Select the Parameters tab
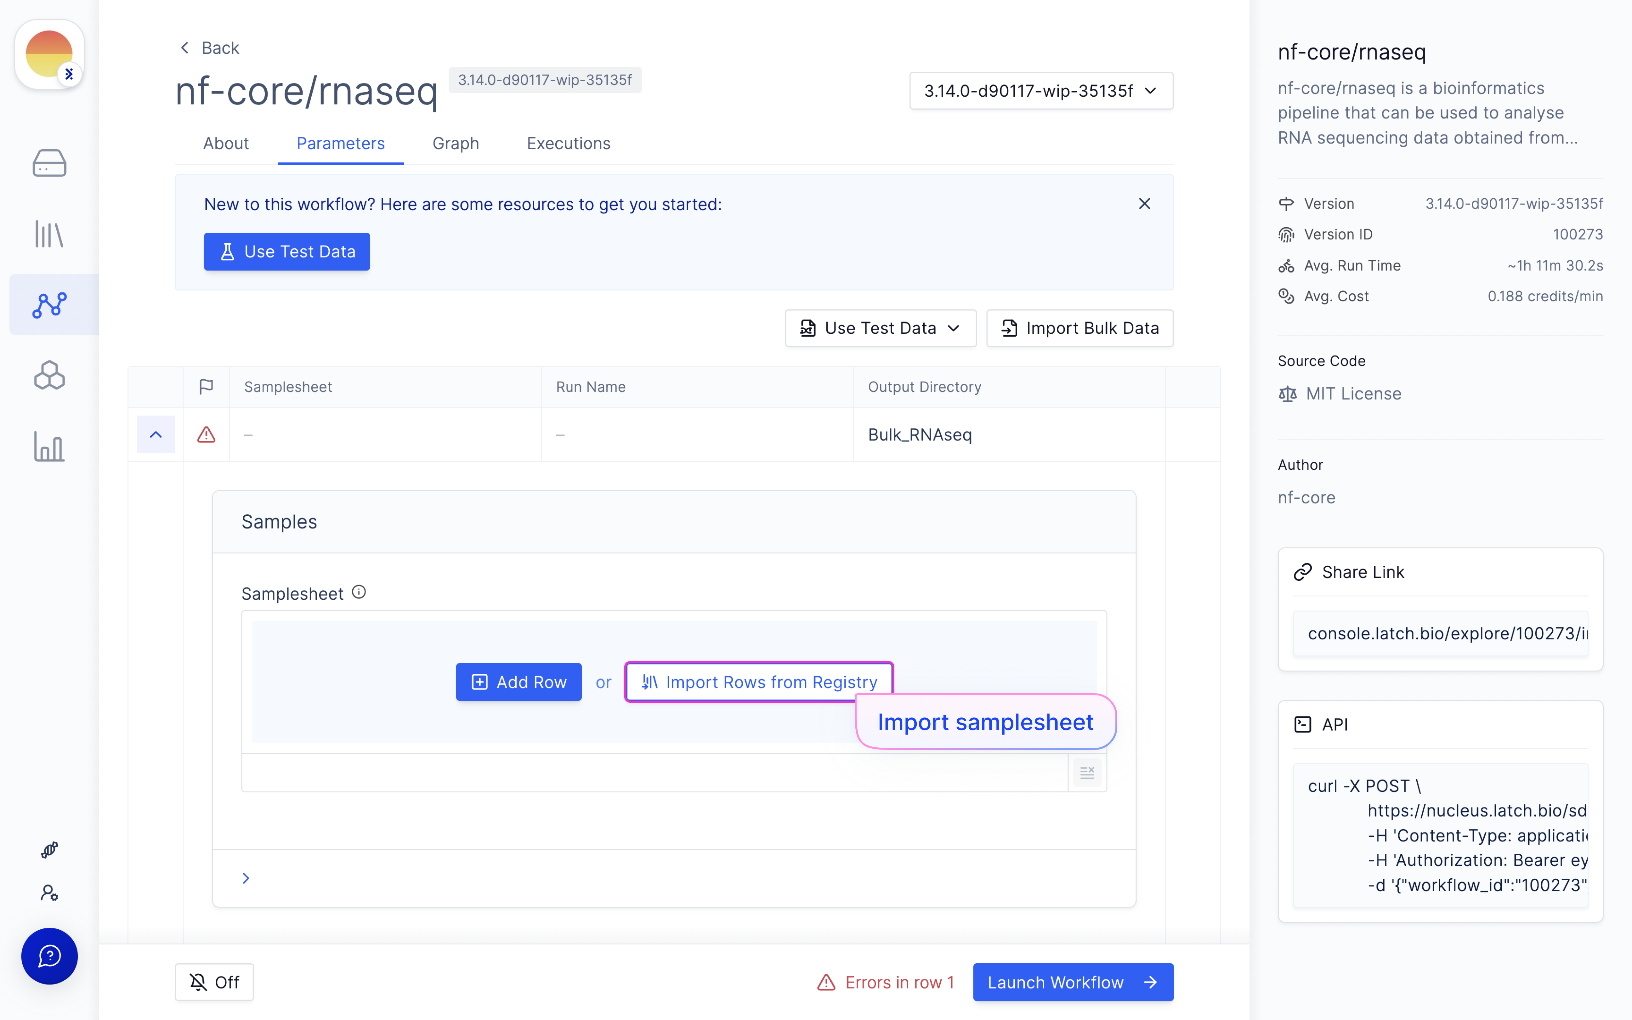This screenshot has height=1020, width=1632. coord(341,143)
